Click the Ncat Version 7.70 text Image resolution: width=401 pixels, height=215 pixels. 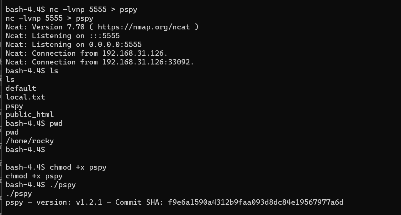click(58, 27)
